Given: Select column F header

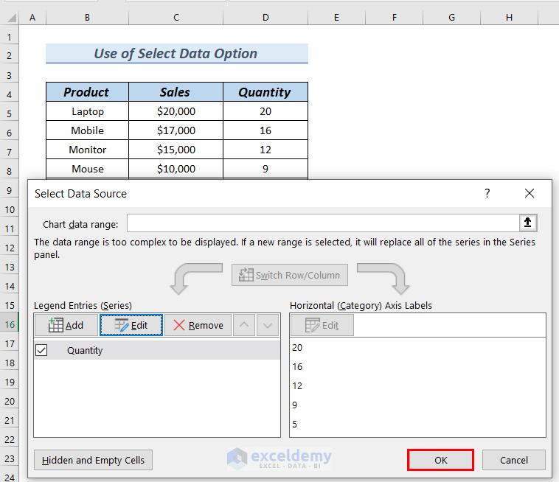Looking at the screenshot, I should pos(395,17).
